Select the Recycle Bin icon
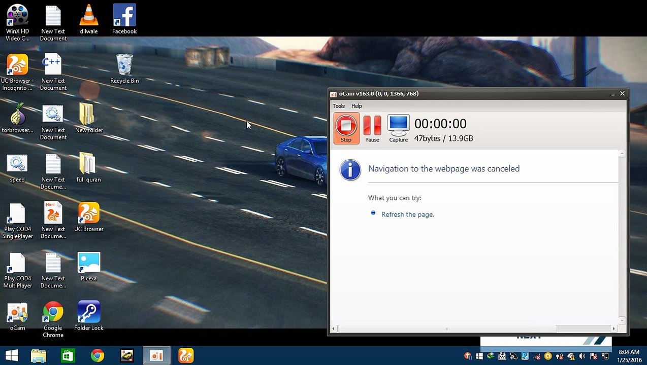 (124, 68)
